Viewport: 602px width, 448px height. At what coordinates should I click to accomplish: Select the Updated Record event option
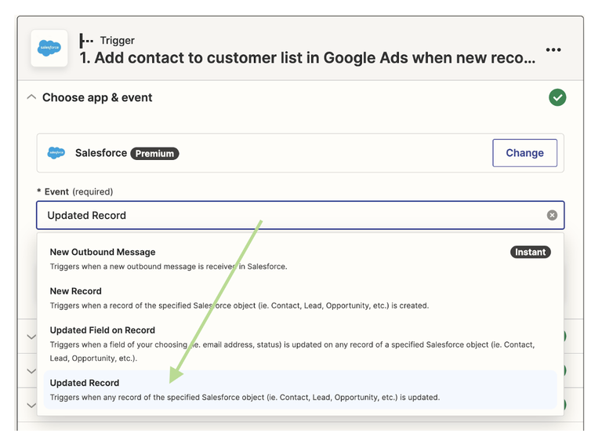pos(300,390)
